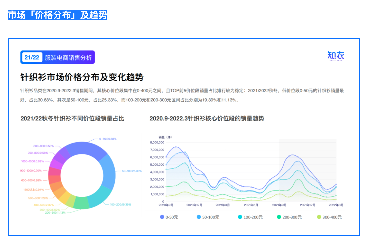Click y-axis value 8,000,000
The image size is (366, 245).
(x=157, y=142)
